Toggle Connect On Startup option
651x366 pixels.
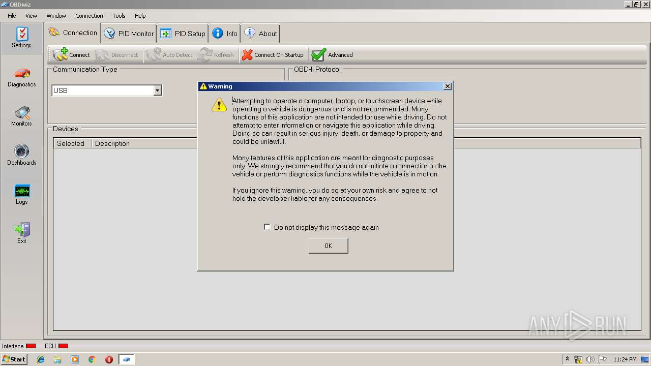tap(273, 55)
